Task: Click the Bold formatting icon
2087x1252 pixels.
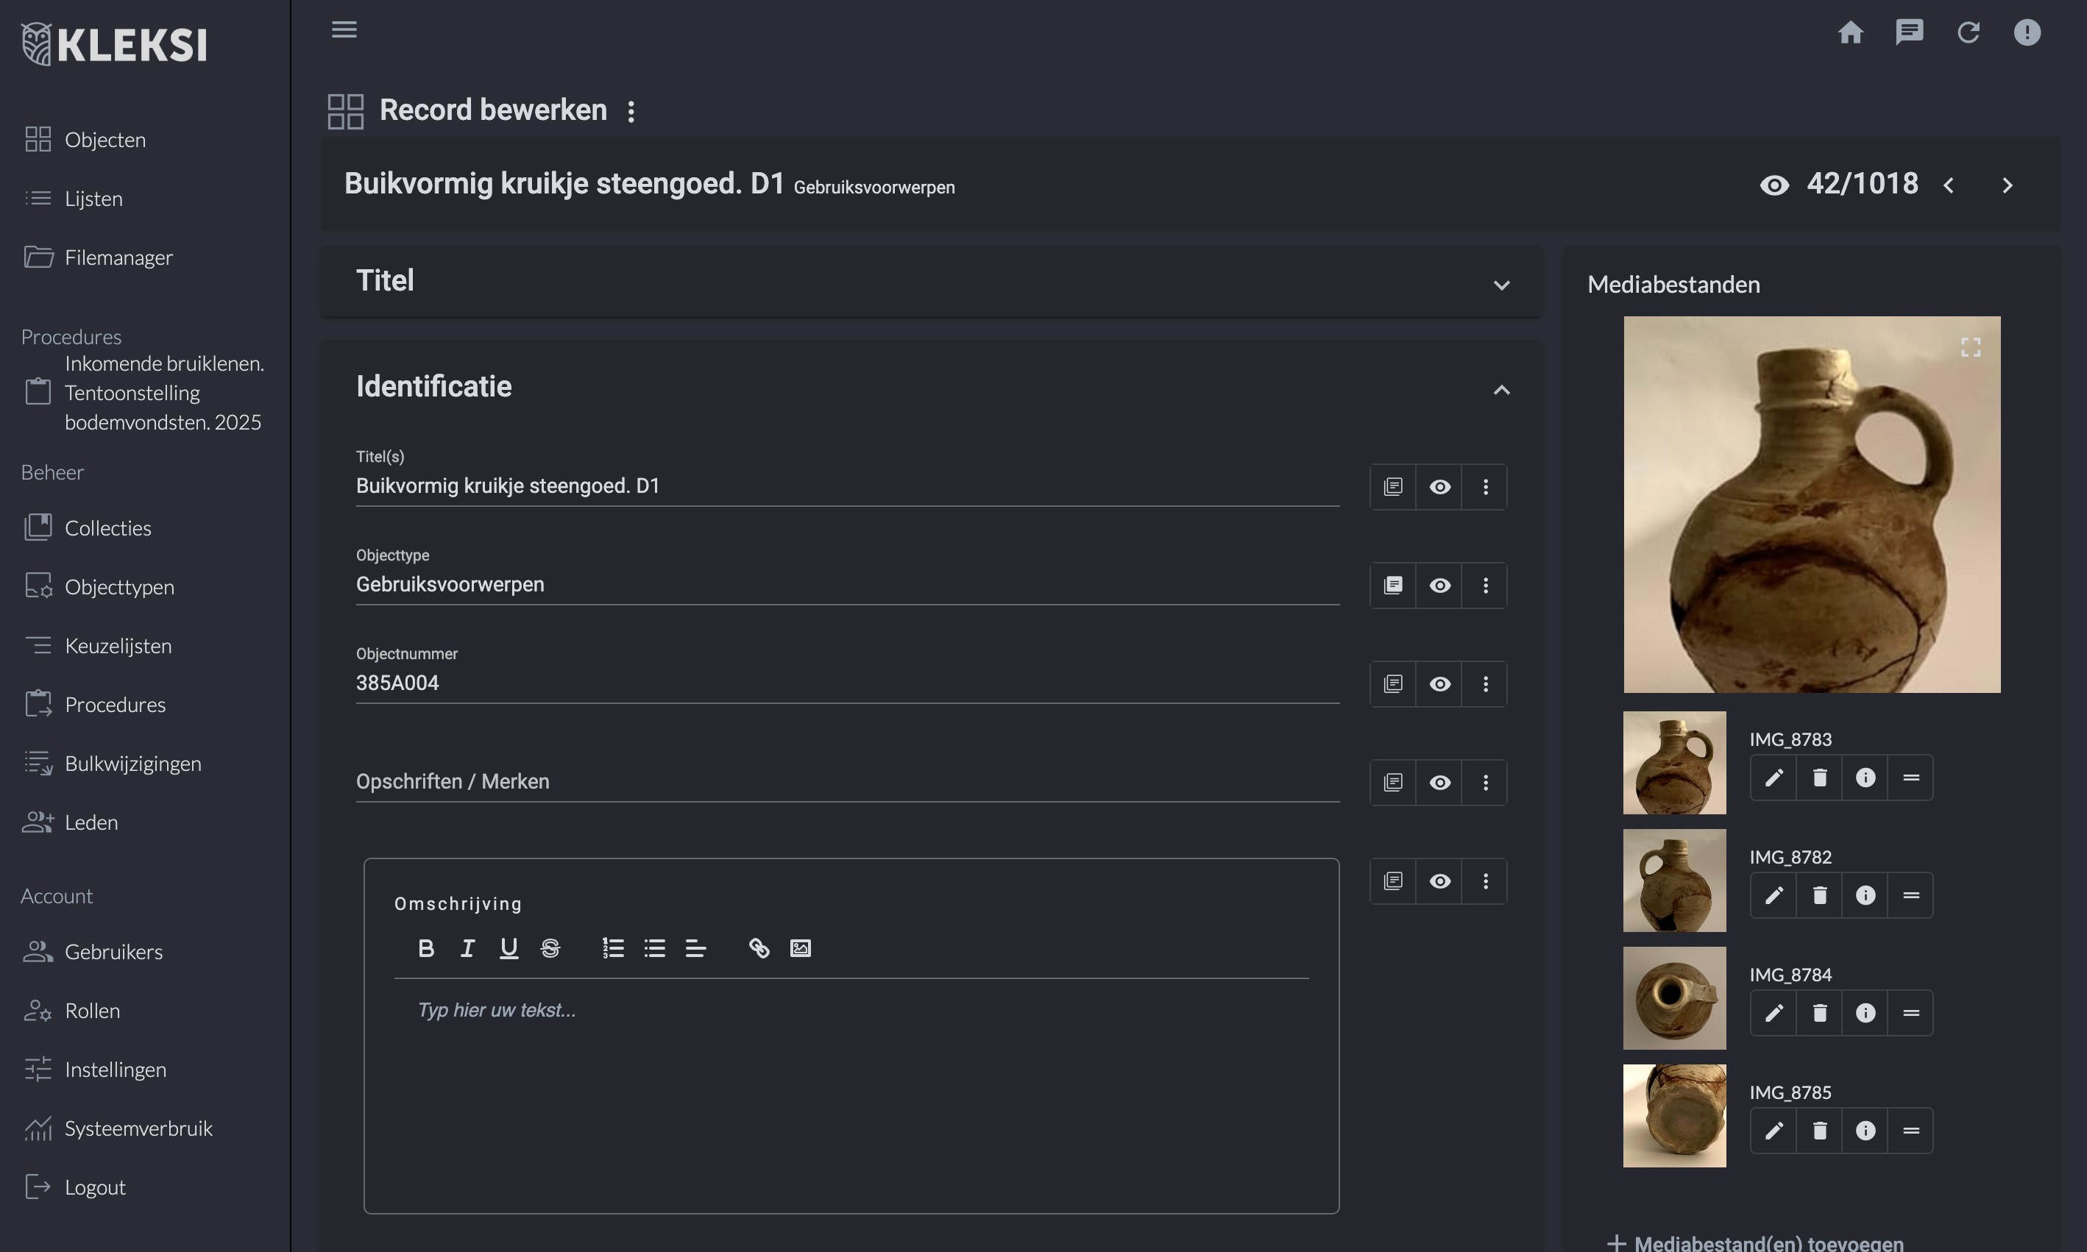Action: [426, 948]
